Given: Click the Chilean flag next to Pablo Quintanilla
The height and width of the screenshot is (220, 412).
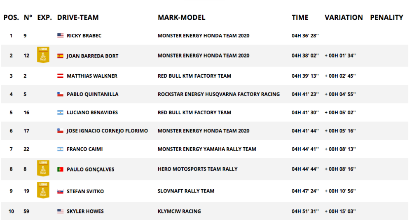Looking at the screenshot, I should point(60,94).
